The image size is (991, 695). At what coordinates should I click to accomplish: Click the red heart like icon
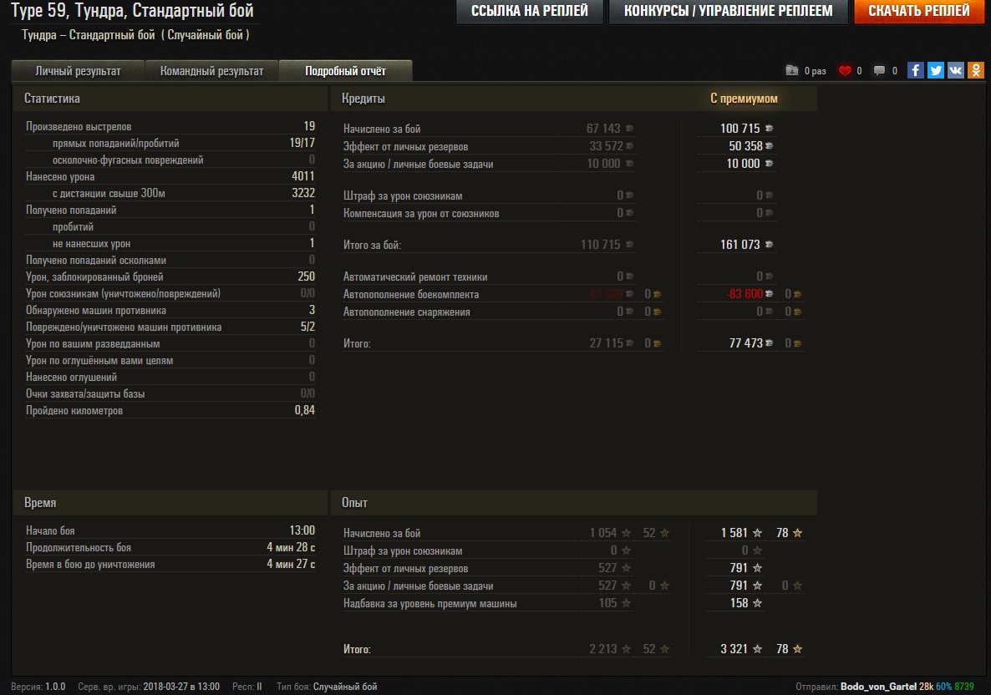(x=845, y=71)
